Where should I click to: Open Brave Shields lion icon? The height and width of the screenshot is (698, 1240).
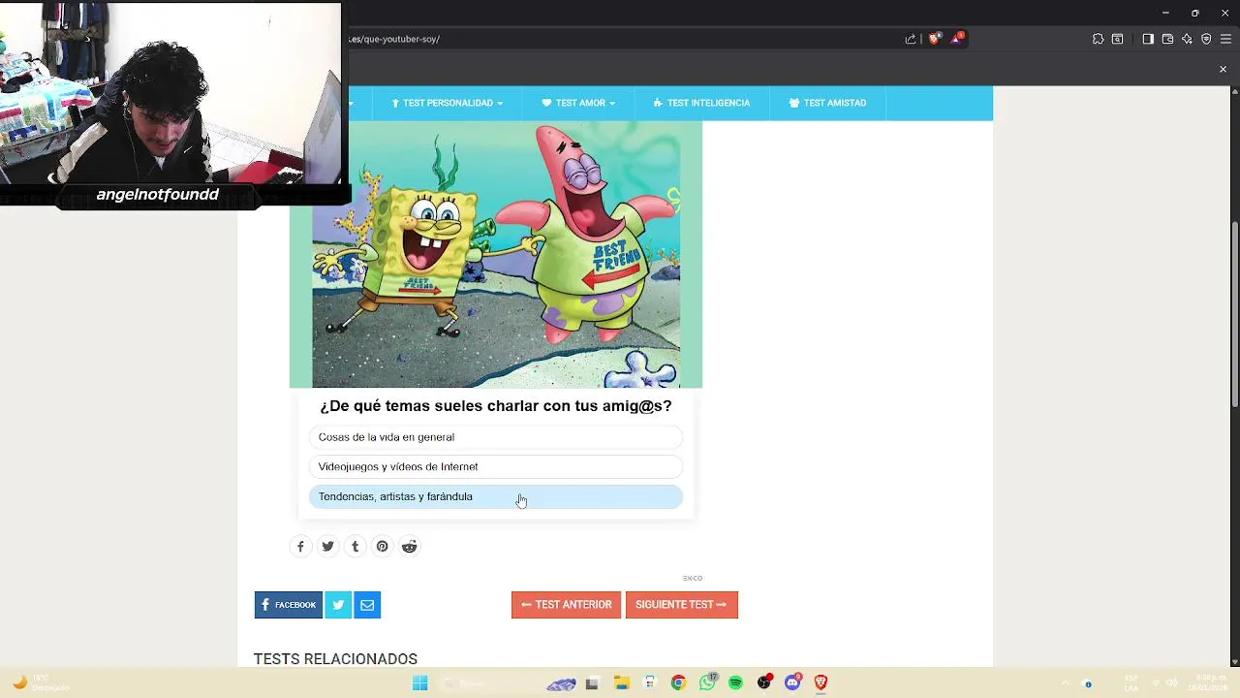934,39
